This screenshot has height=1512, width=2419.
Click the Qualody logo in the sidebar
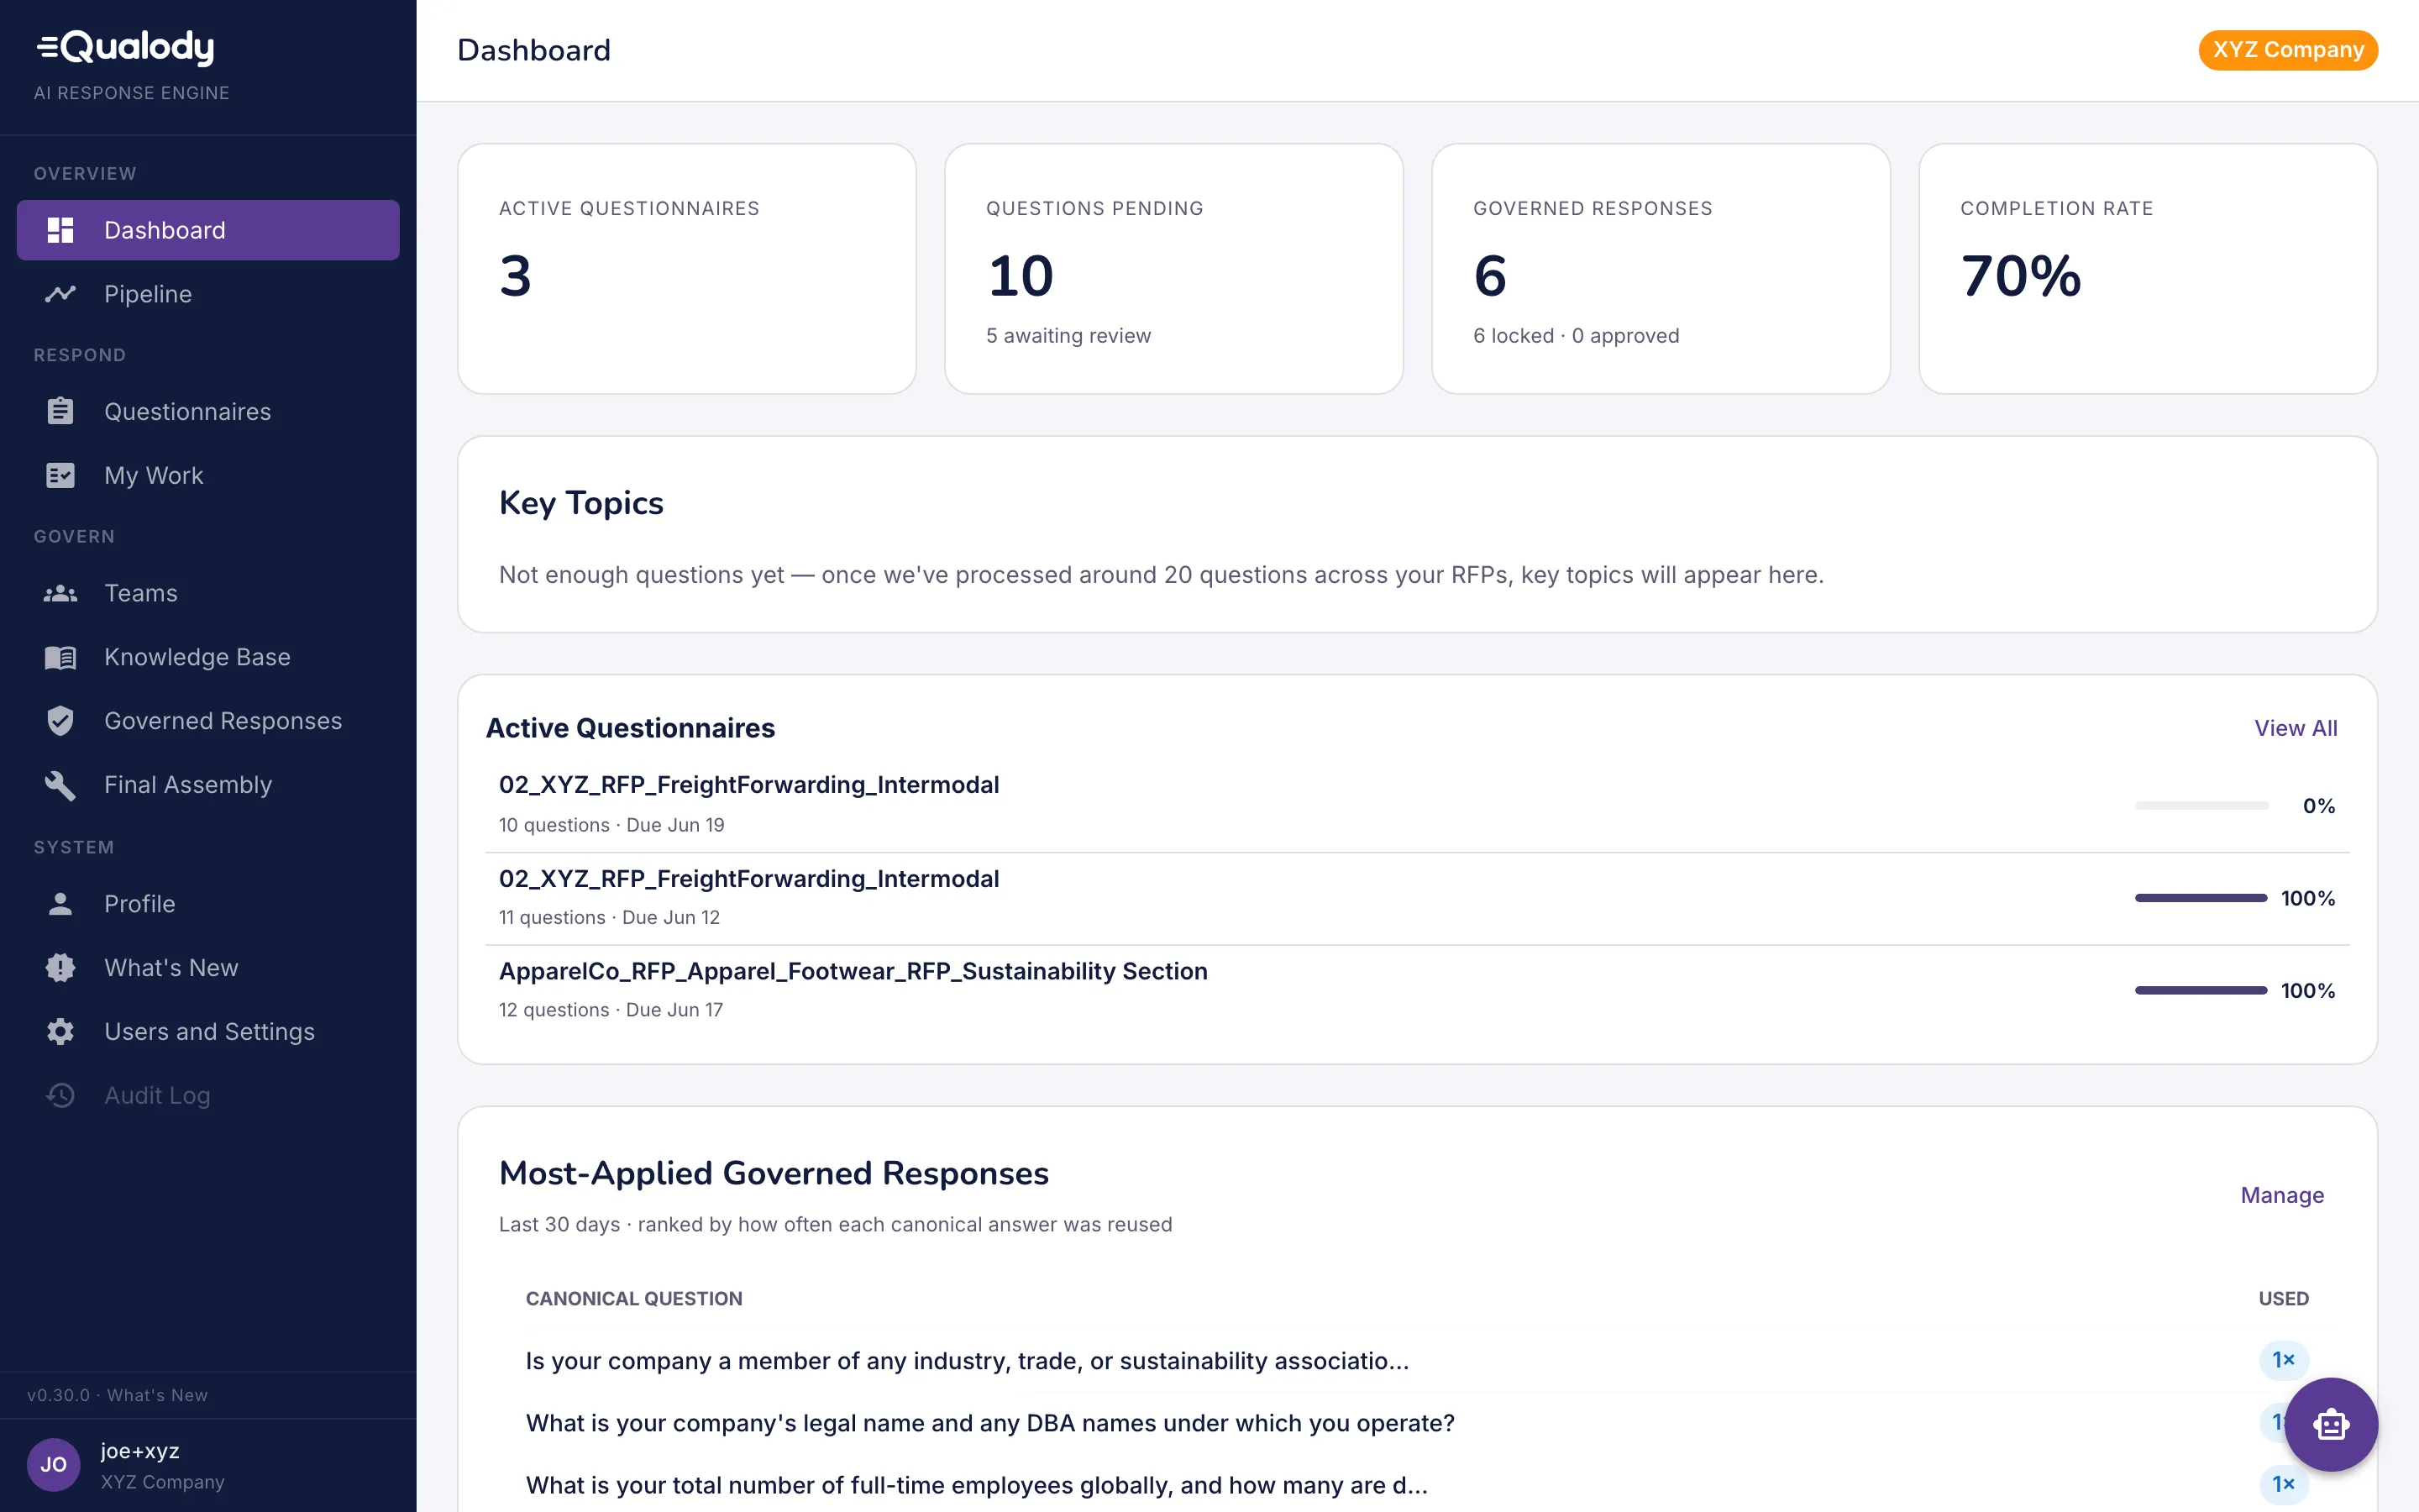click(126, 47)
